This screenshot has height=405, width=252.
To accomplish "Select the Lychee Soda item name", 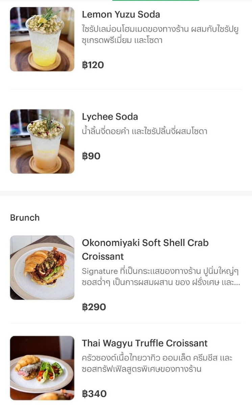I will (110, 117).
